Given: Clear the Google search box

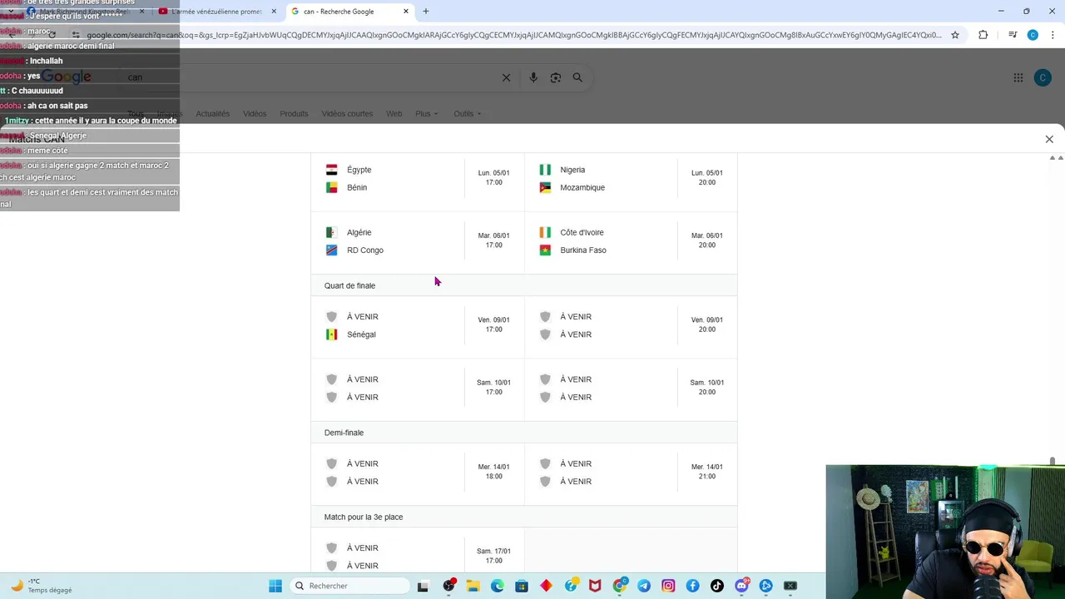Looking at the screenshot, I should pyautogui.click(x=506, y=77).
